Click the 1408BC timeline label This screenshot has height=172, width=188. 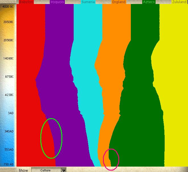pos(8,58)
